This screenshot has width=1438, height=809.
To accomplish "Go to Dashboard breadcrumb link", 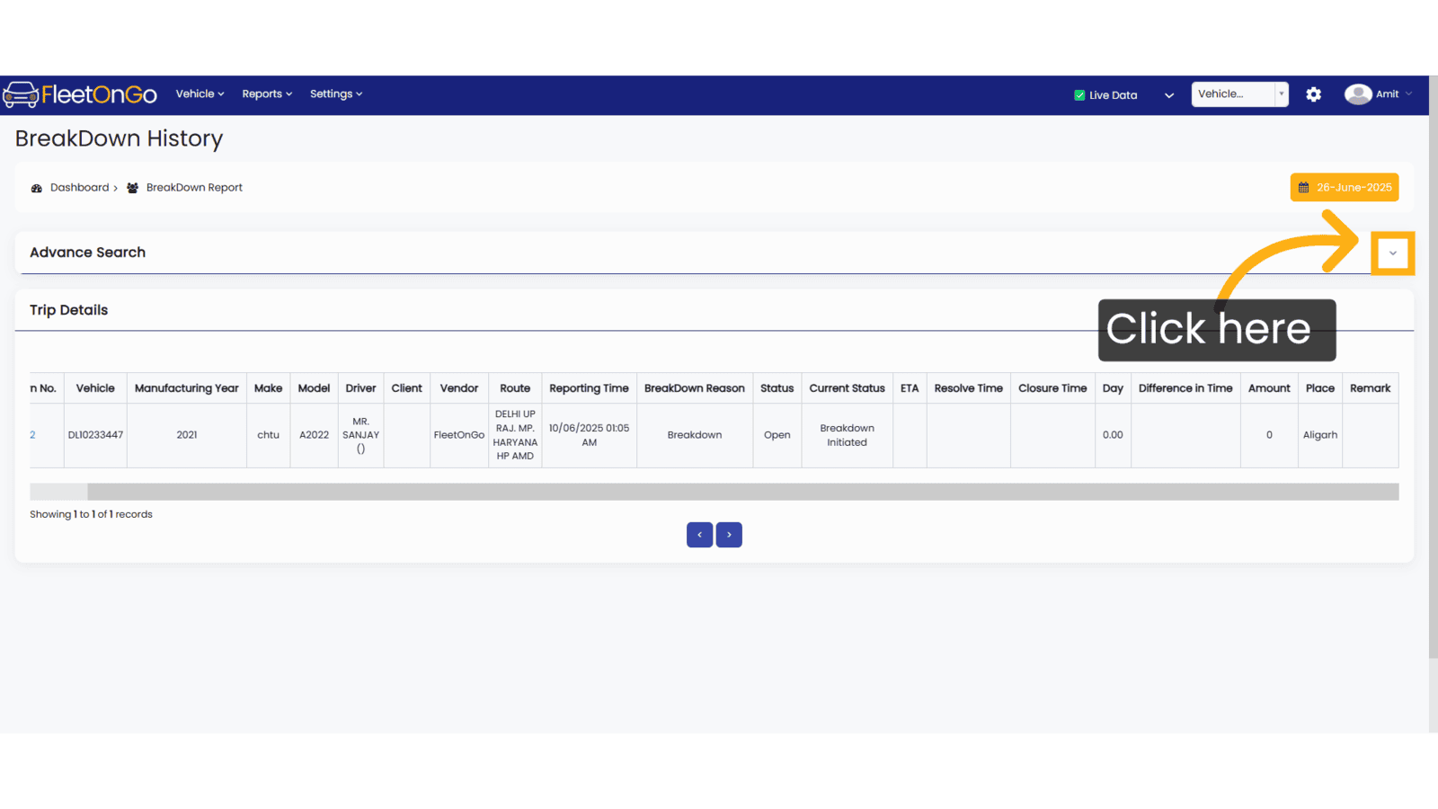I will click(79, 188).
